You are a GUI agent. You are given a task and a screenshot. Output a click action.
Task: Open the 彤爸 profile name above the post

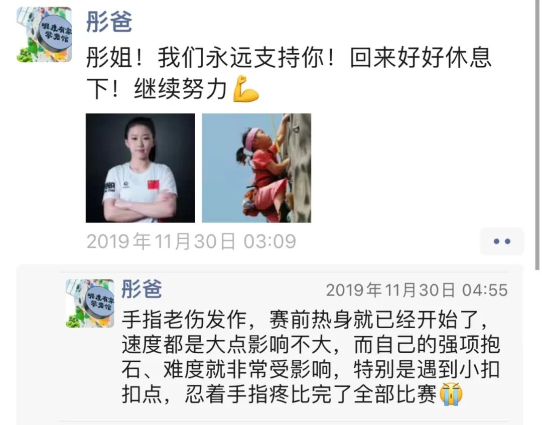click(109, 22)
